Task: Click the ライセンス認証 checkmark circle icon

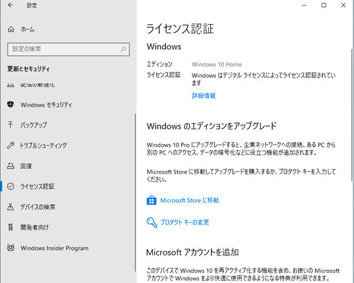Action: click(10, 186)
